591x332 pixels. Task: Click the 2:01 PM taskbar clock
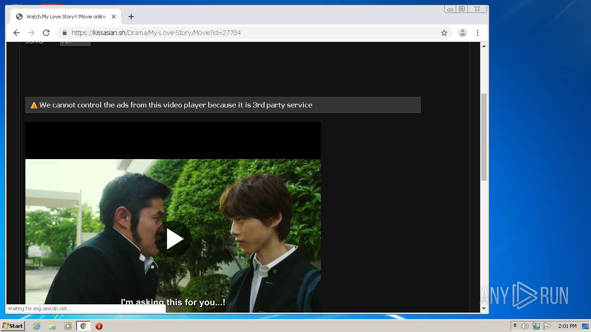[567, 326]
